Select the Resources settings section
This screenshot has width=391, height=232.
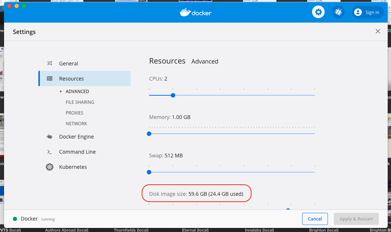84,78
